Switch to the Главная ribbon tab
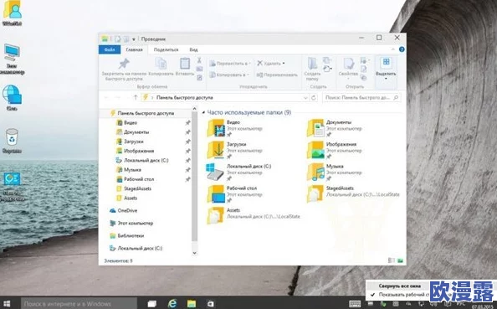 134,49
